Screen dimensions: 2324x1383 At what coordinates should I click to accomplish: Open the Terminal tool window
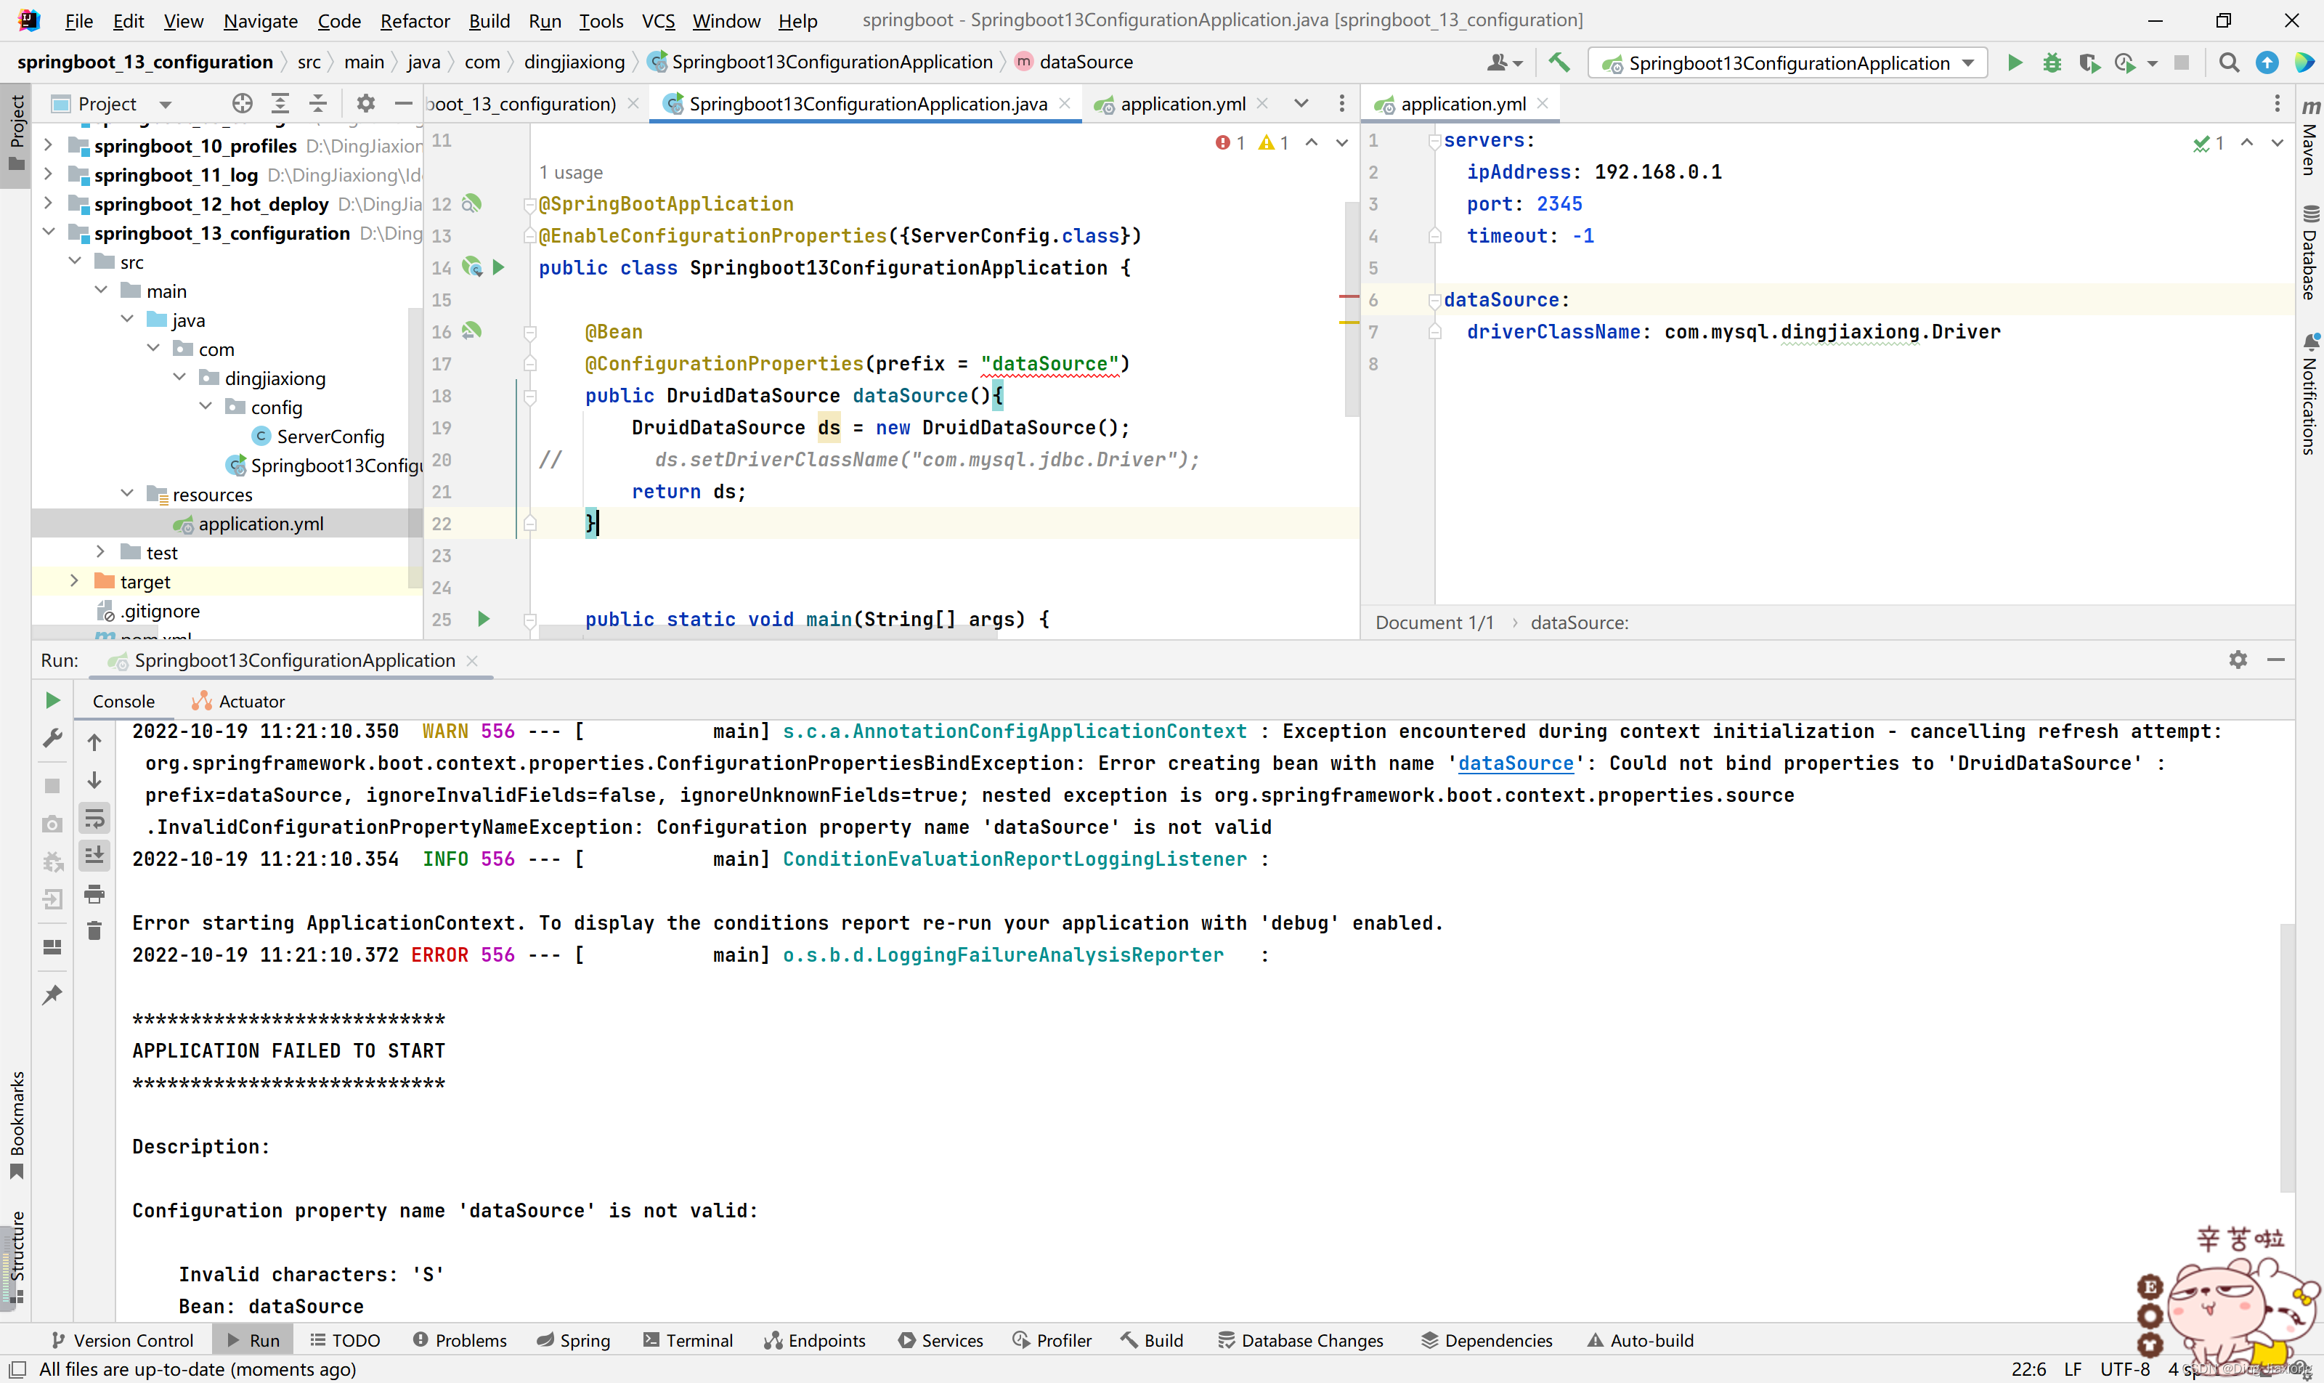point(688,1340)
